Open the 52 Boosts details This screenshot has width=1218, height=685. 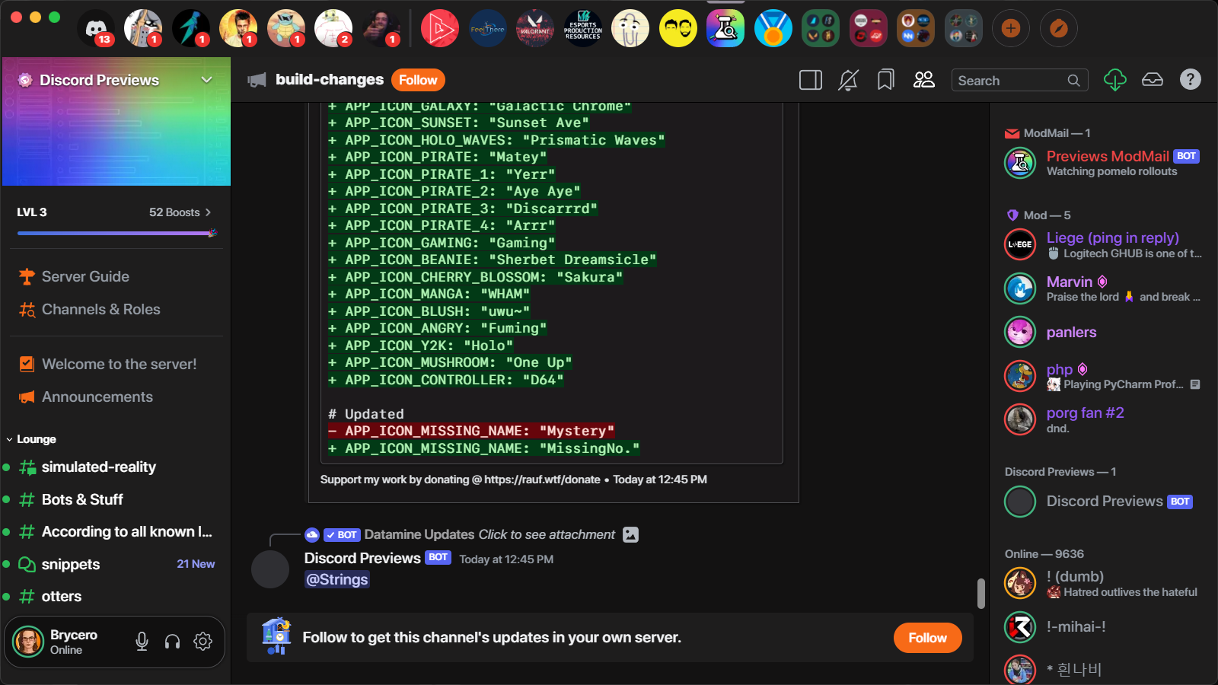point(180,212)
